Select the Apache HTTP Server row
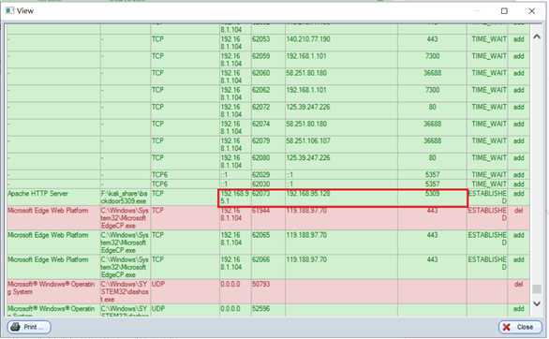The height and width of the screenshot is (339, 549). point(268,198)
